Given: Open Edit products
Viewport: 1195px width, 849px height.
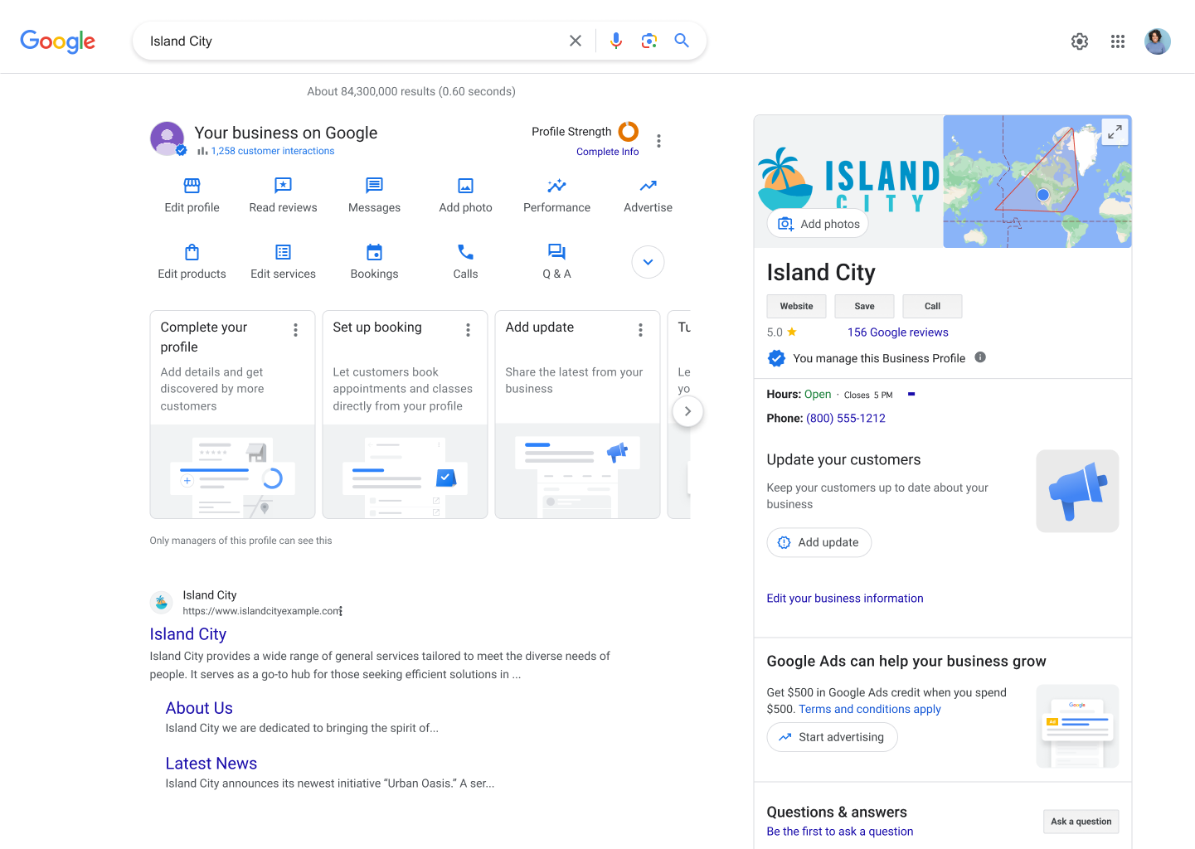Looking at the screenshot, I should coord(192,262).
